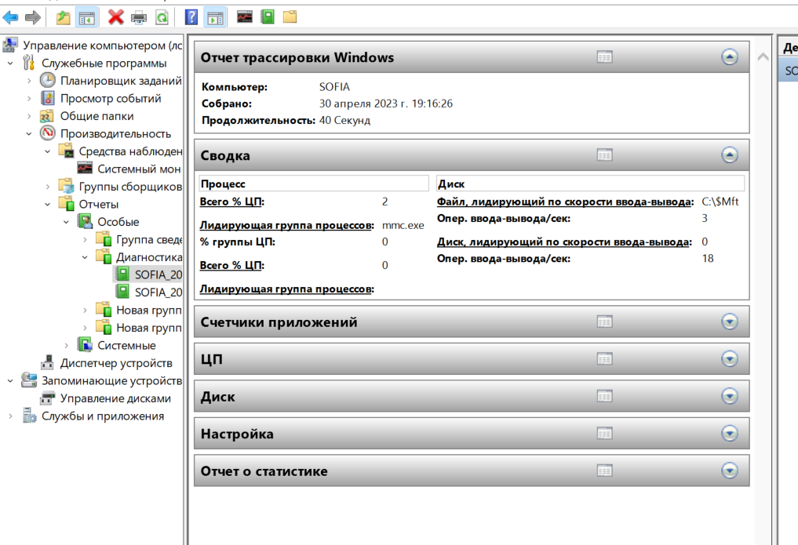Select the highlighted SOFIA_20 report
Screen dimensions: 798x545
tap(158, 274)
